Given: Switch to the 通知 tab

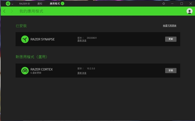Looking at the screenshot, I should click(40, 3).
